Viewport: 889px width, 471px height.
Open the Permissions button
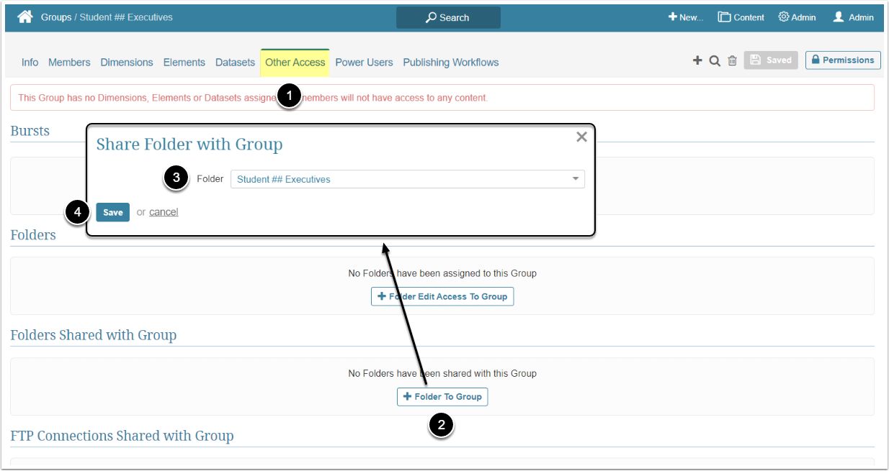point(843,60)
